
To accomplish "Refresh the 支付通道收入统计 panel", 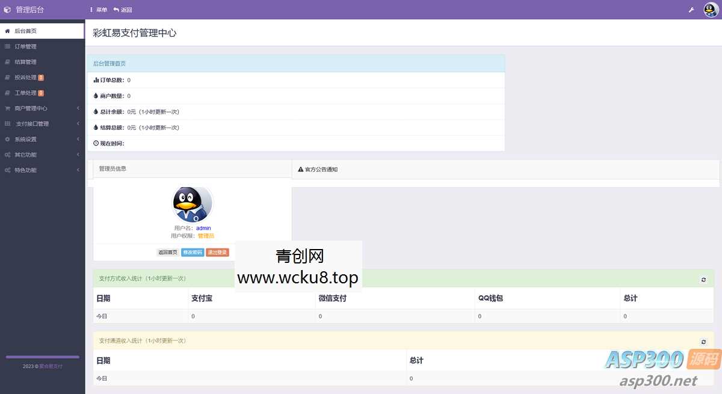I will click(703, 340).
